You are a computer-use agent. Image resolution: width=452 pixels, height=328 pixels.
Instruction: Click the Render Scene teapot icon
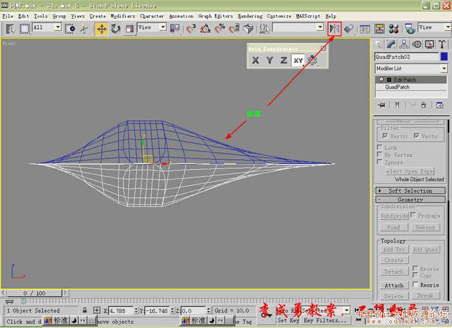click(x=409, y=28)
